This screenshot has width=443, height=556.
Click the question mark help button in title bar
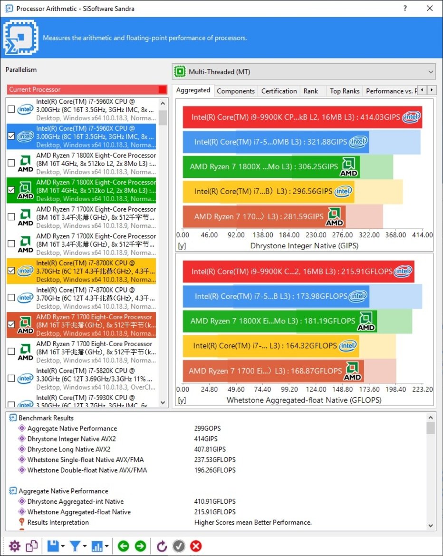coord(405,8)
